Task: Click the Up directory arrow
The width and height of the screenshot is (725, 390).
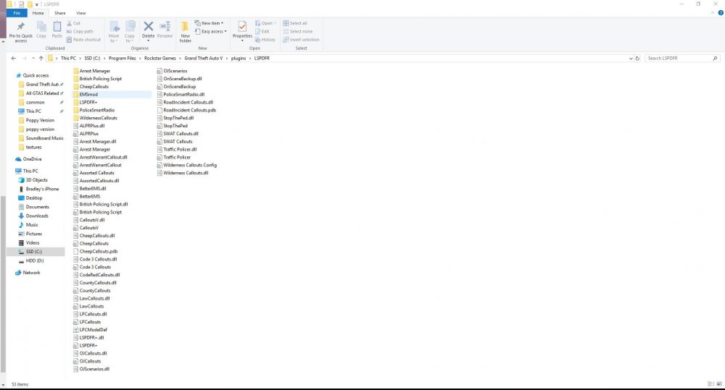Action: pos(41,58)
